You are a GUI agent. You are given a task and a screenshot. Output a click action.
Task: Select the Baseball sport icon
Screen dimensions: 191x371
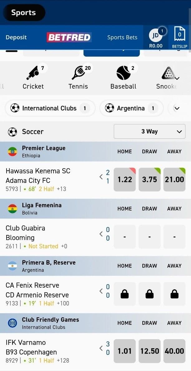pyautogui.click(x=123, y=72)
